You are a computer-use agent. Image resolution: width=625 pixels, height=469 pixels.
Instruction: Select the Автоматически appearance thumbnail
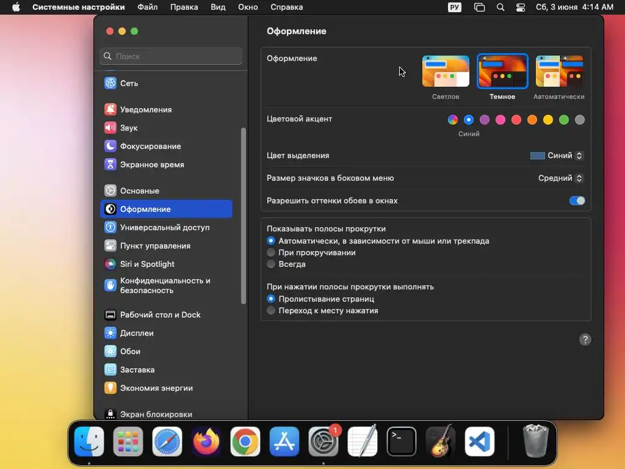559,71
